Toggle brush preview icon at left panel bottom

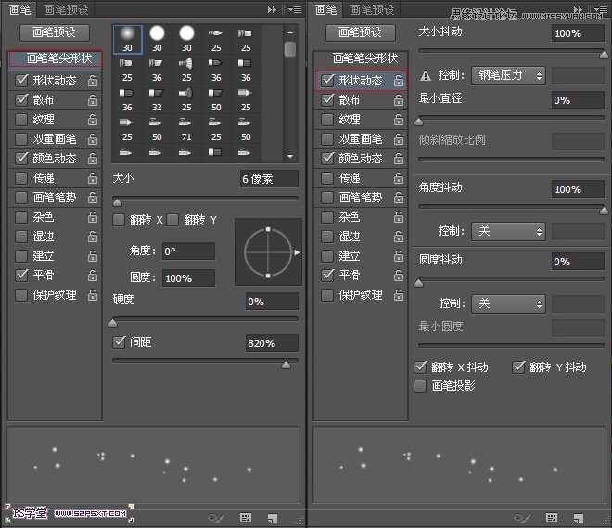216,518
